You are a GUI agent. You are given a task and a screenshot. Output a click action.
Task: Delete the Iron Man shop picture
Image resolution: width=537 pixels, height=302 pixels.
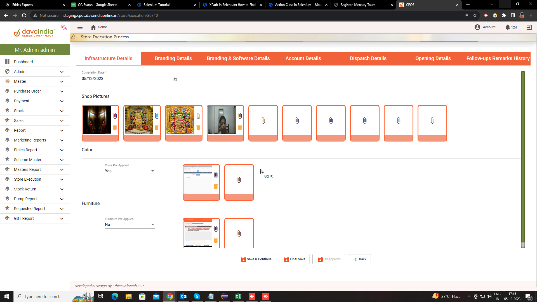point(115,127)
